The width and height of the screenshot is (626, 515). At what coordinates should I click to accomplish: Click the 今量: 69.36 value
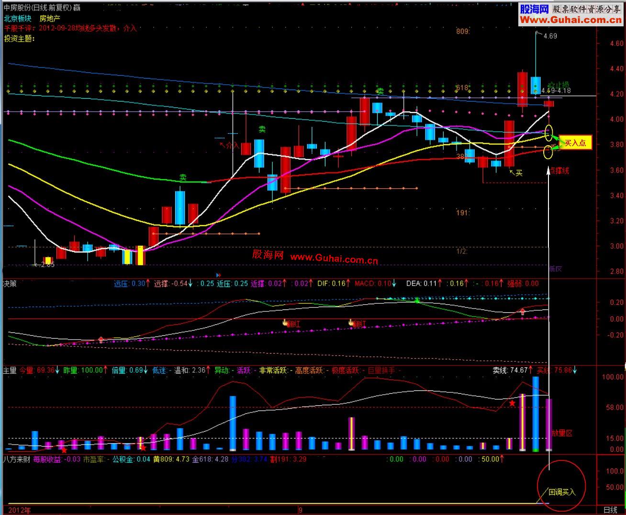point(36,370)
